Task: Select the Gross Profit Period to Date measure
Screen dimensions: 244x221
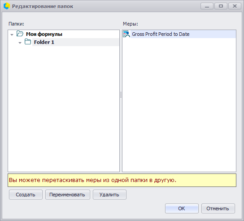Action: tap(183, 34)
